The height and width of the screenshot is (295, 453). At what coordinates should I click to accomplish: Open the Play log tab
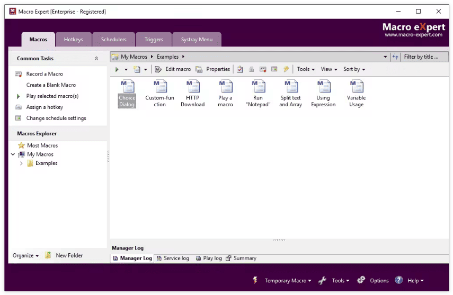(209, 259)
